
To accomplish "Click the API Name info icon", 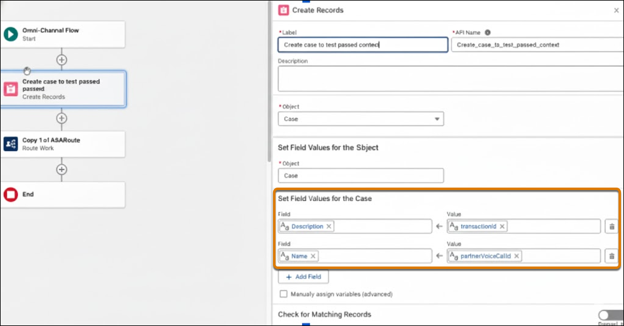I will [x=488, y=33].
